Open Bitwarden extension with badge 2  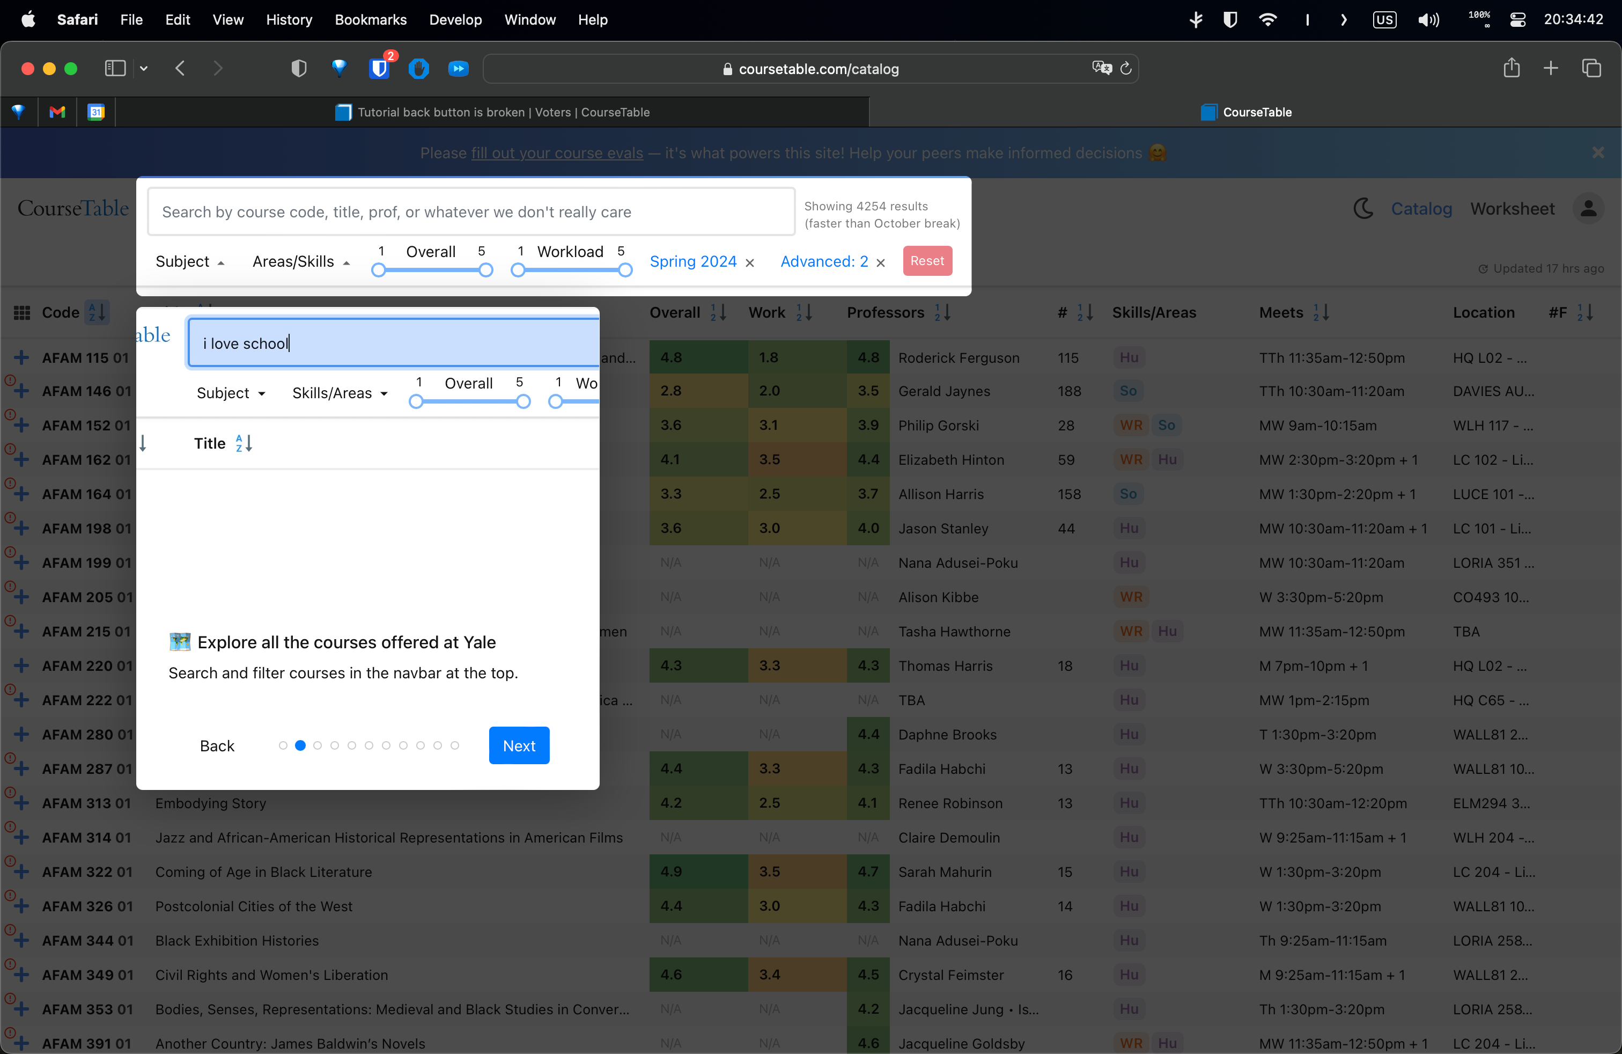click(380, 68)
